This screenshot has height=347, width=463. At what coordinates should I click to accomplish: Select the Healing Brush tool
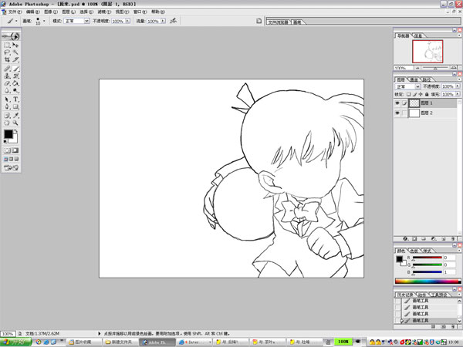coord(7,69)
